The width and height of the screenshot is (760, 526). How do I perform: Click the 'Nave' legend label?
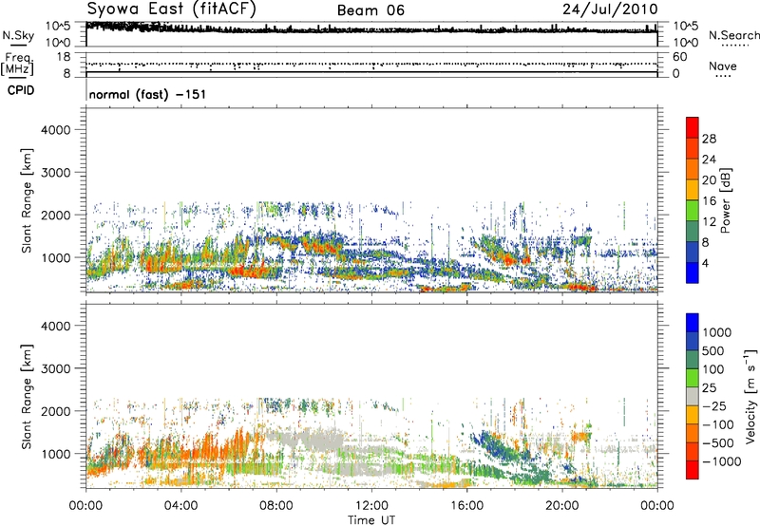[723, 66]
